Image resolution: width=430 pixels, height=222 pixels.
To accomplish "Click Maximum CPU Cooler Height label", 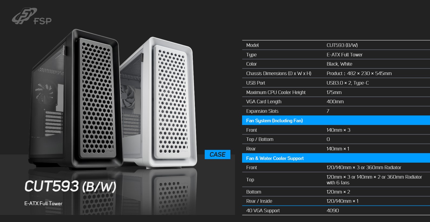I will (x=276, y=92).
